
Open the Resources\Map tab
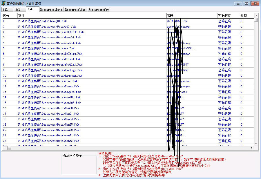(75, 10)
